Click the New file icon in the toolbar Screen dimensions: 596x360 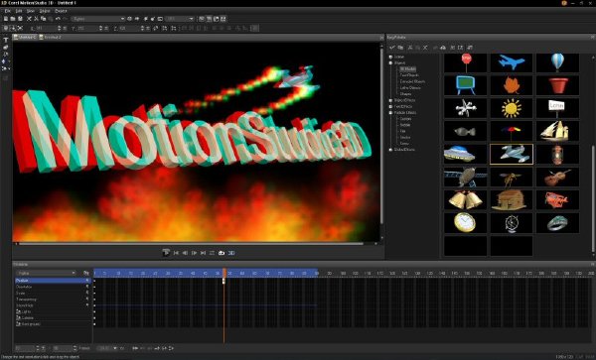[6, 19]
